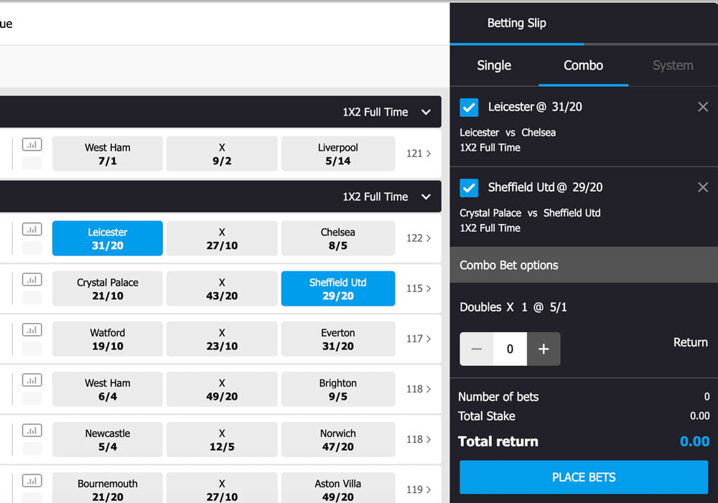Click the Total Stake label

[x=486, y=416]
